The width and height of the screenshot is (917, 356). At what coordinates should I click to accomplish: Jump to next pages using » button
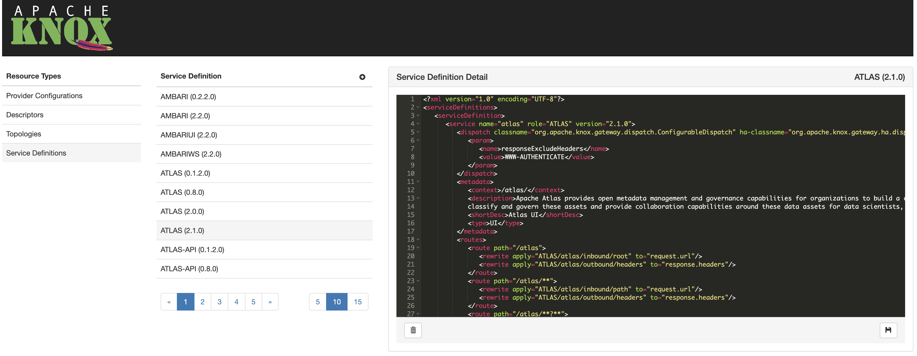pos(270,301)
